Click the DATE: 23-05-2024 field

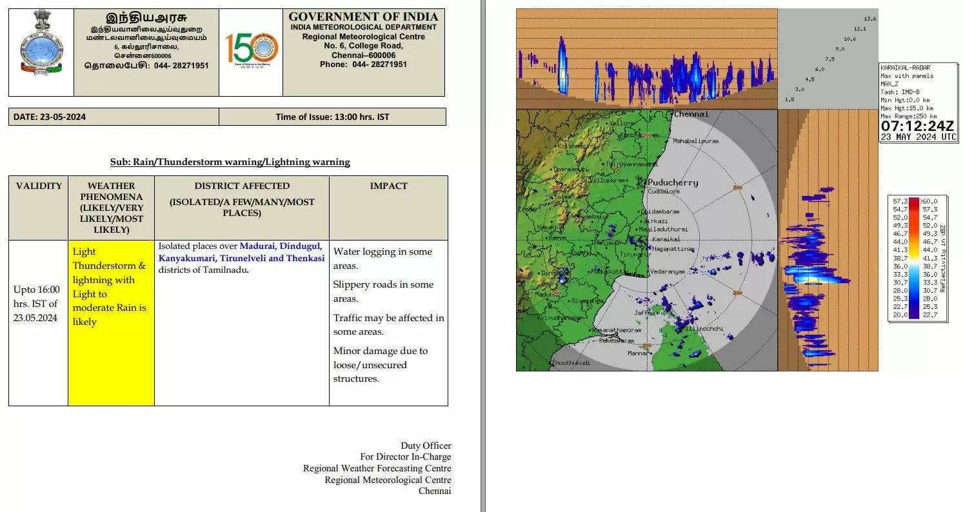50,117
